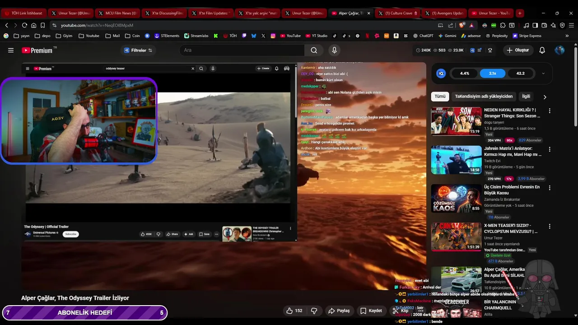The image size is (578, 325).
Task: Open options for Üç Cisim Problemi video
Action: [550, 188]
